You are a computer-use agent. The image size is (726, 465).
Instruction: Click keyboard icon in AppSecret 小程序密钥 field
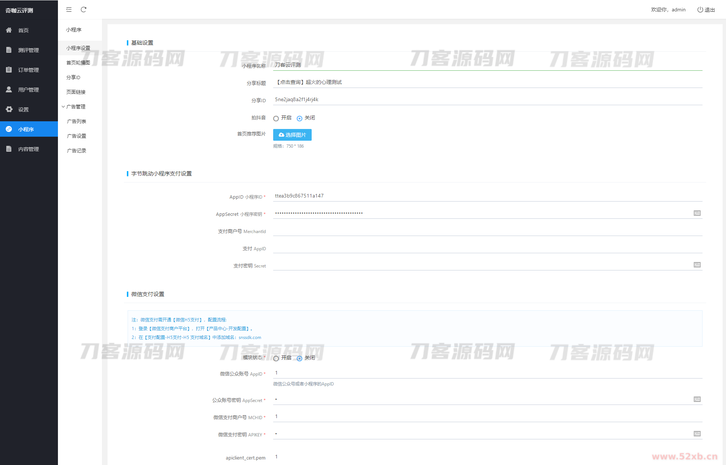(x=697, y=213)
